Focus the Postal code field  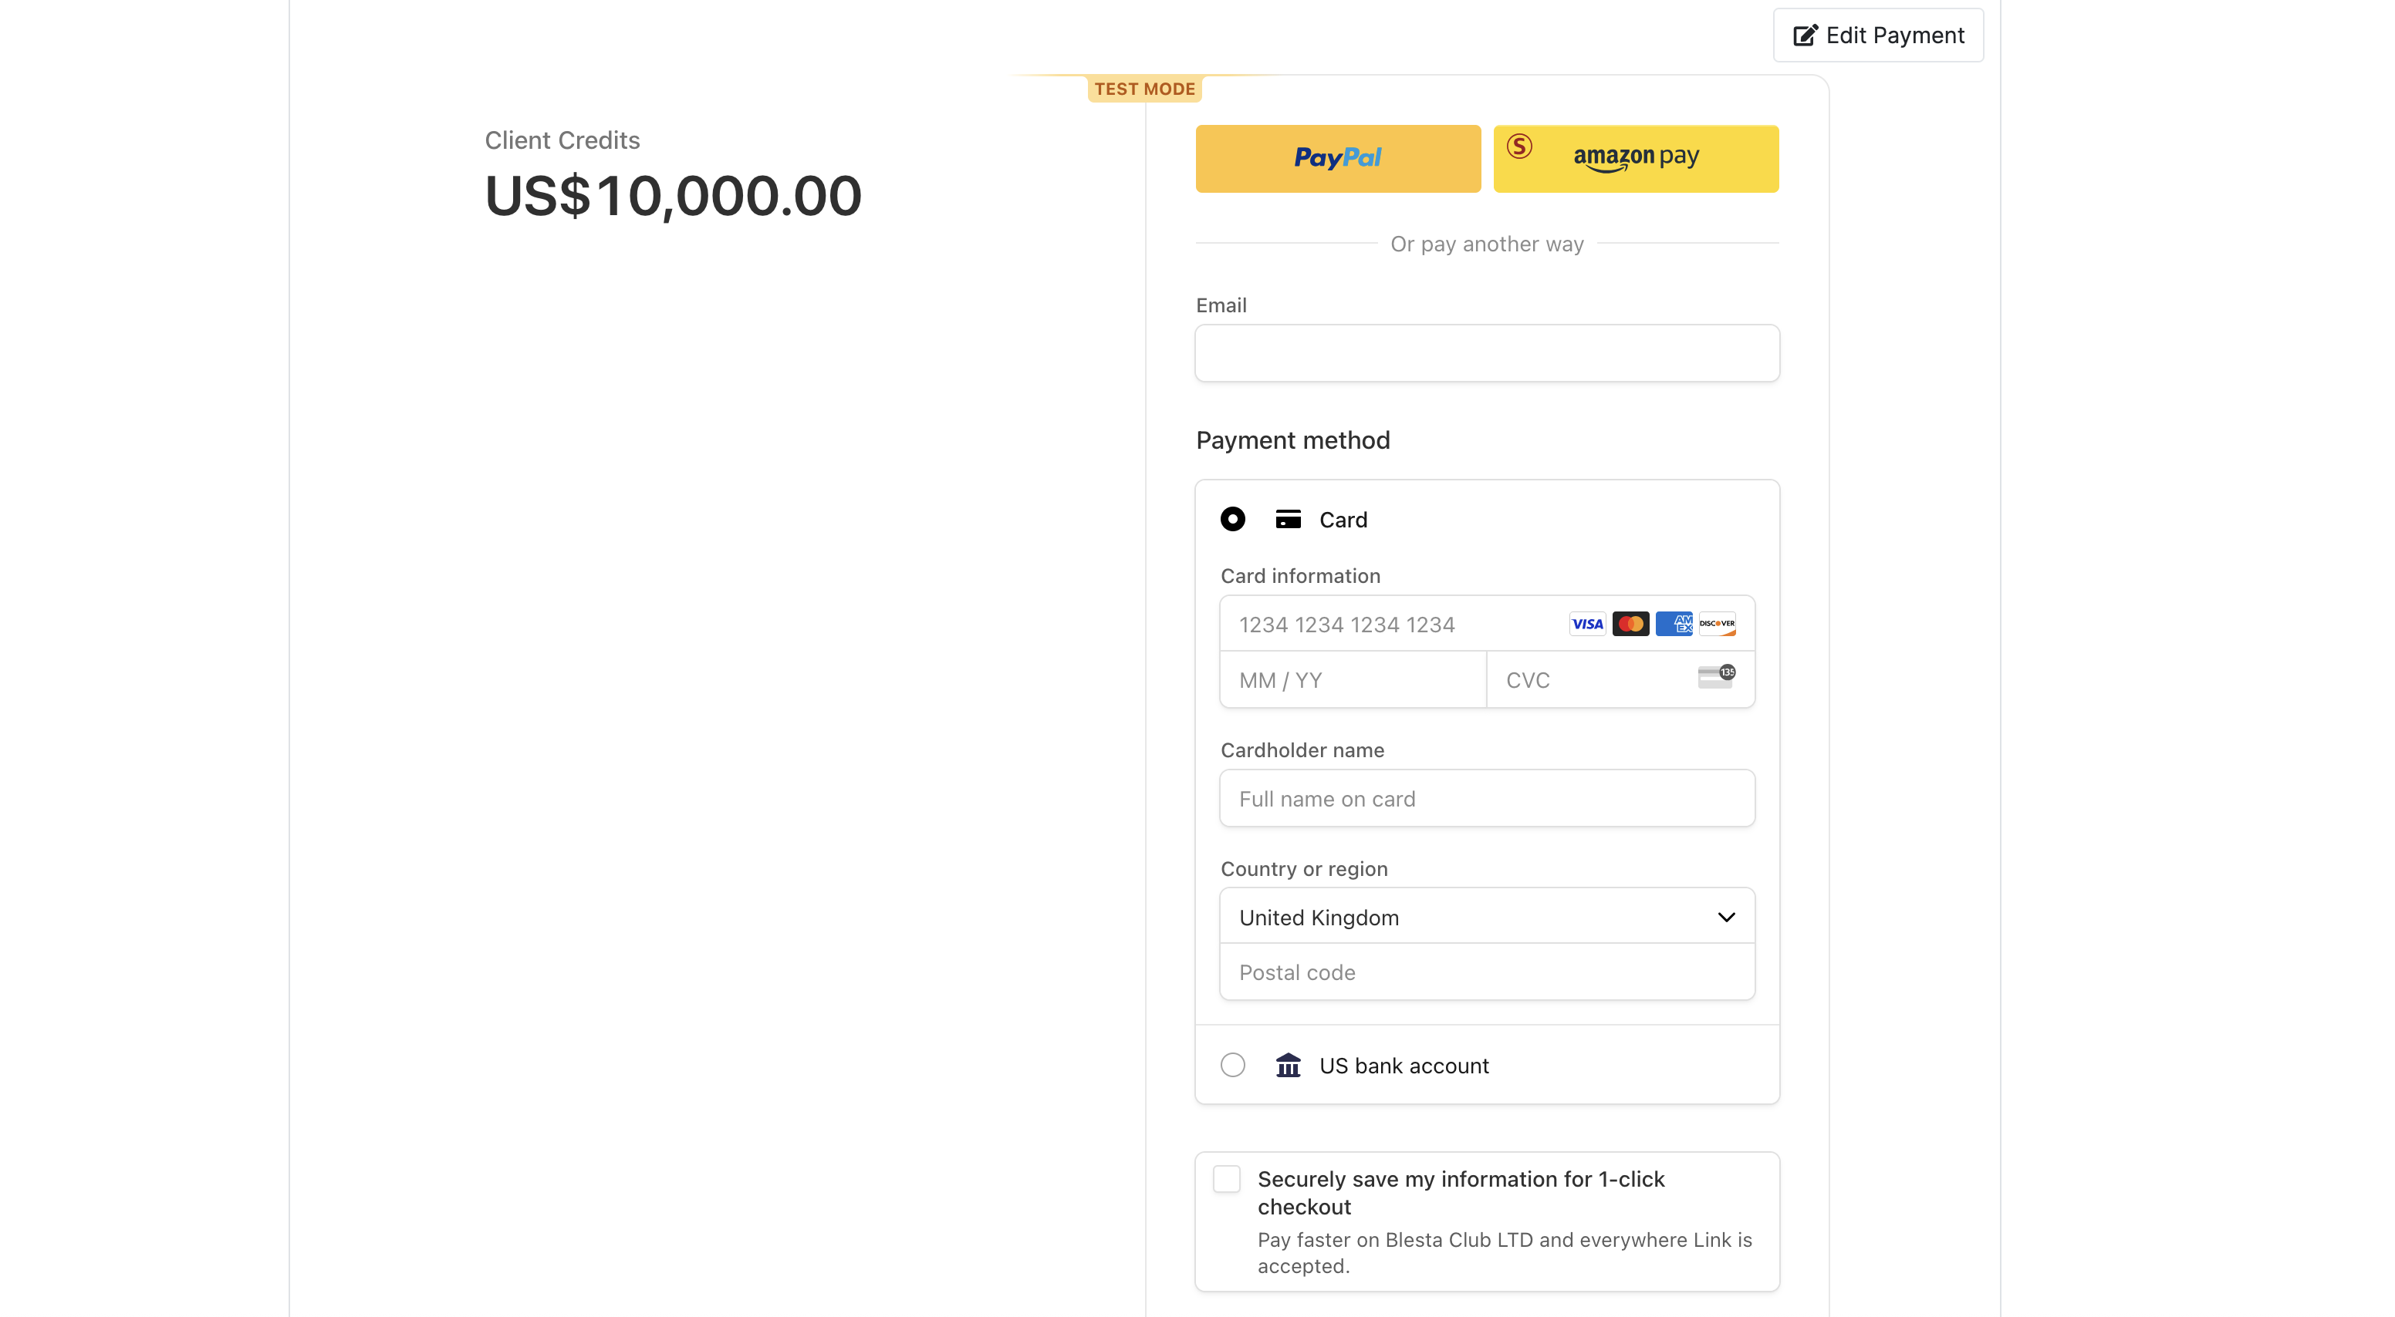(1487, 972)
